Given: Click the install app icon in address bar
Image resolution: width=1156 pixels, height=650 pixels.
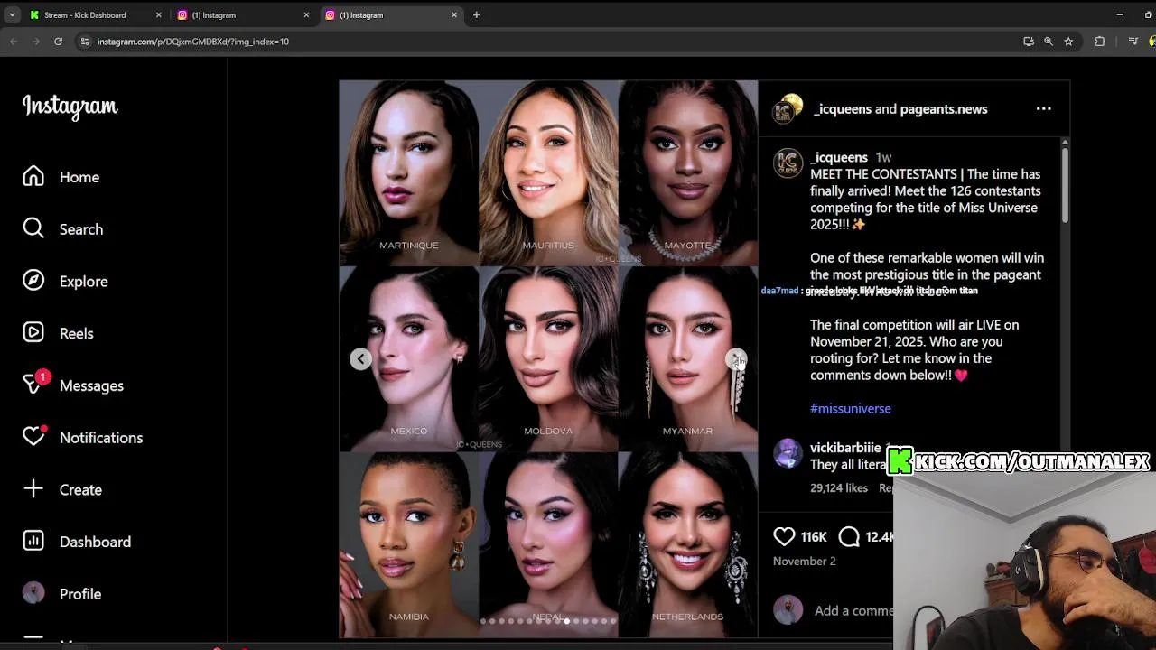Looking at the screenshot, I should tap(1029, 42).
